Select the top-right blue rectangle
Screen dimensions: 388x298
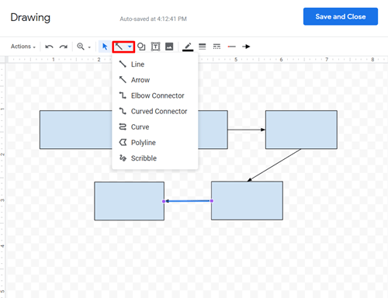(301, 130)
